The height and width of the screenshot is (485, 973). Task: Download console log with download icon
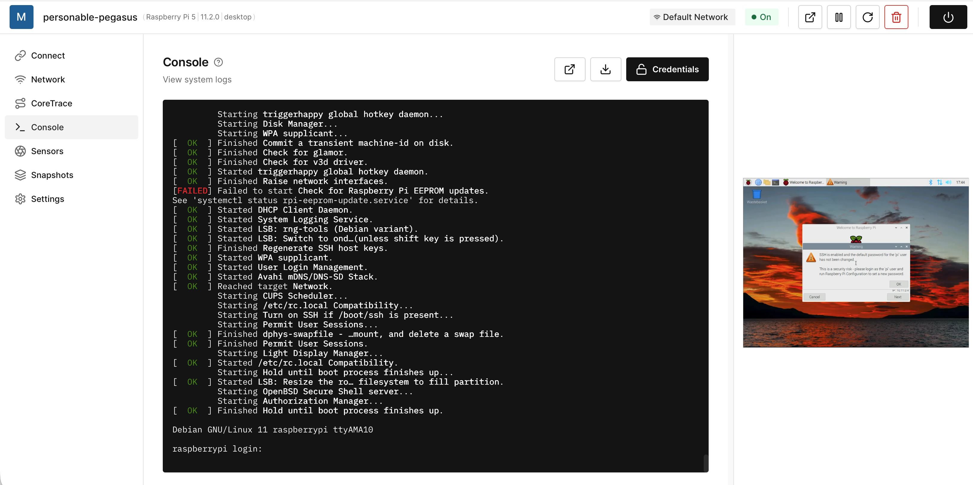[606, 69]
